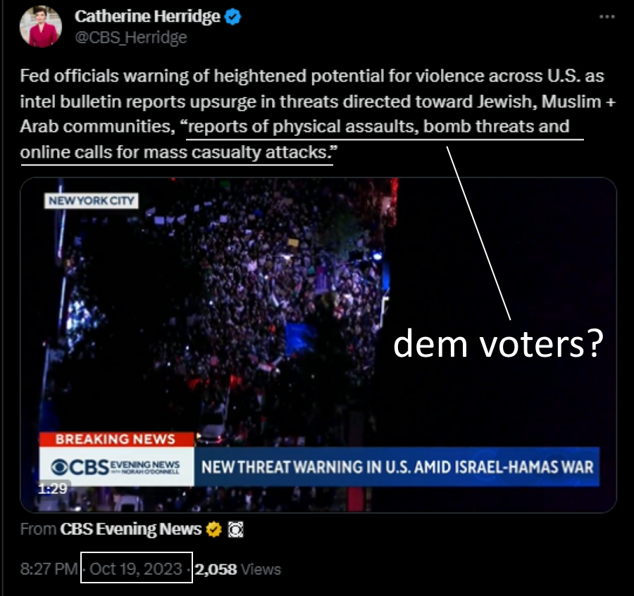The width and height of the screenshot is (634, 596).
Task: Open the three-dot more options menu
Action: point(607,17)
